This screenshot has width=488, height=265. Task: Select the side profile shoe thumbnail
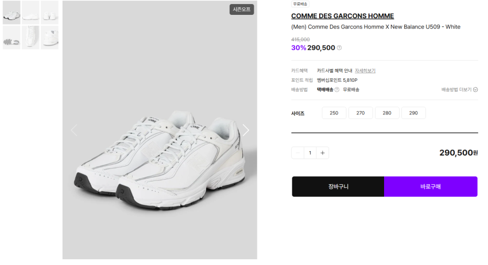[30, 12]
